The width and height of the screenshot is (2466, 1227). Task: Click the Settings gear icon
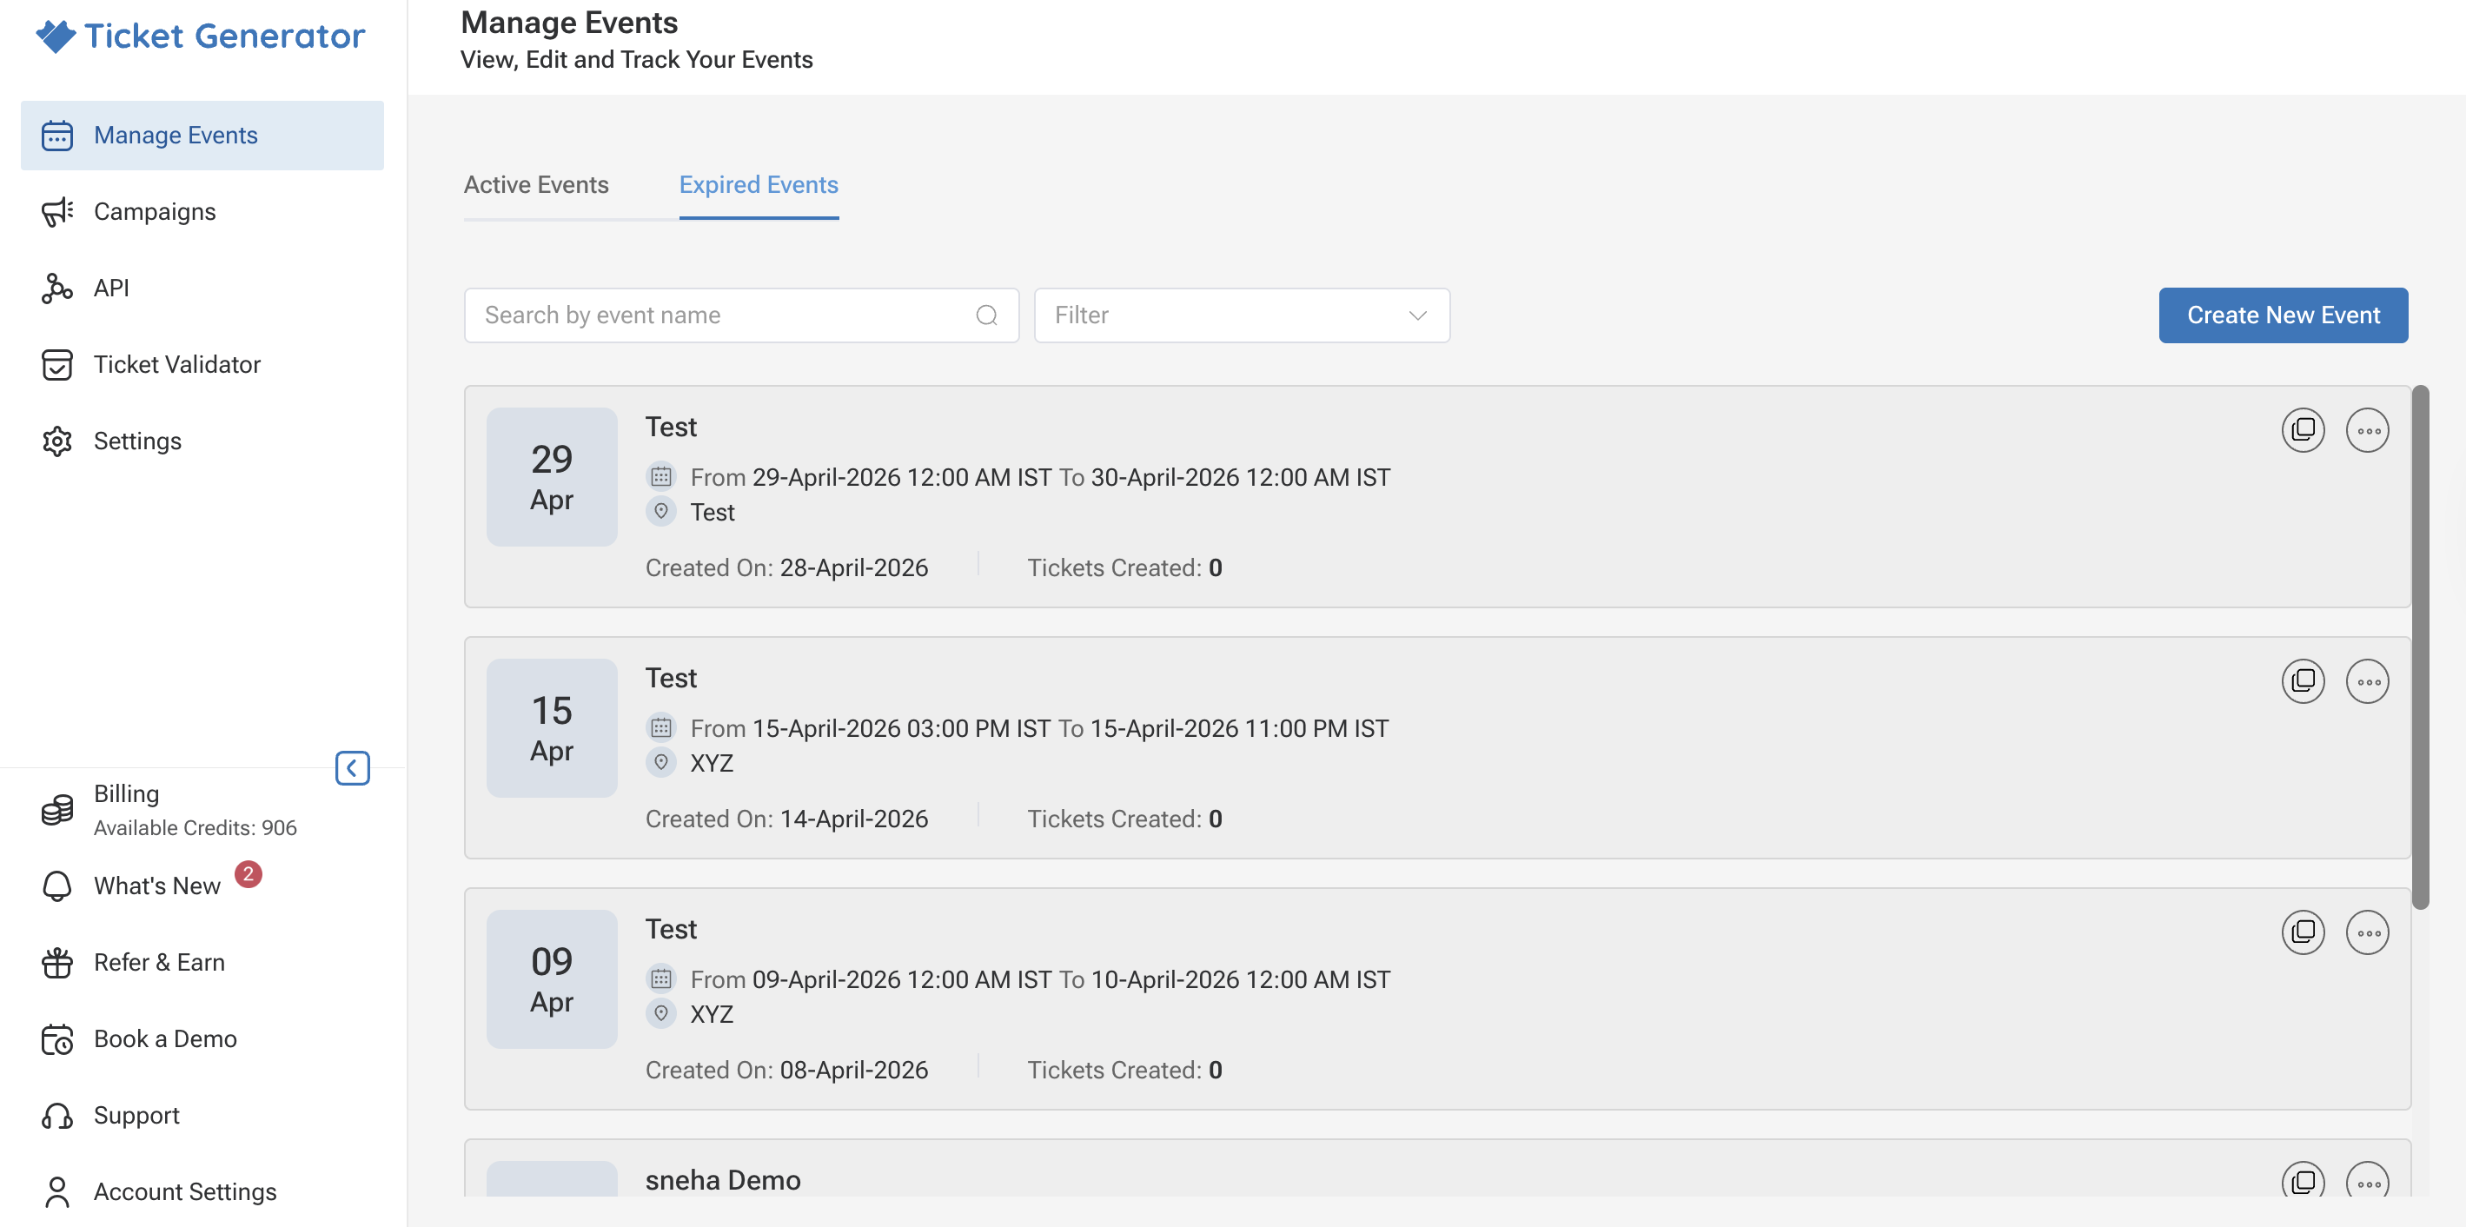[x=57, y=441]
